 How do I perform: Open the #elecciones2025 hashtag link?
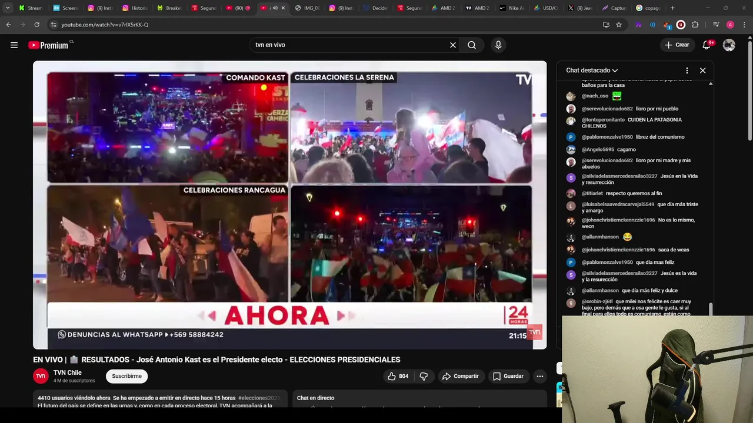pyautogui.click(x=259, y=398)
